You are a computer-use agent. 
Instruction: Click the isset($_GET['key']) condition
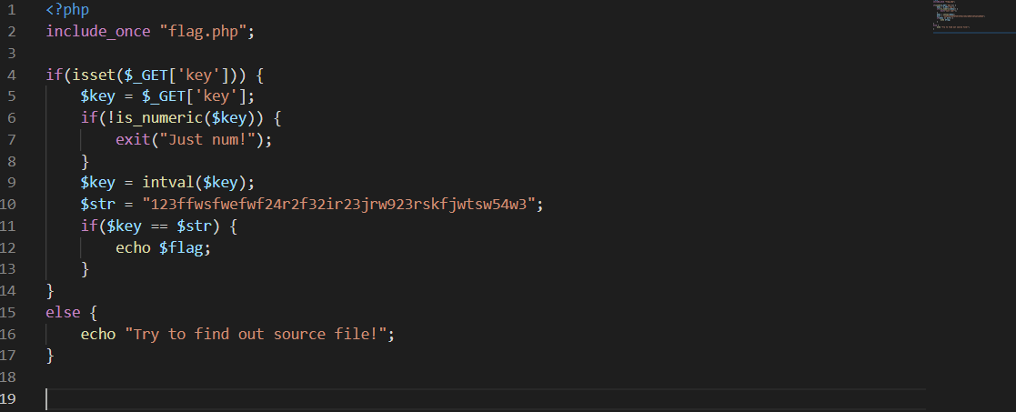[155, 75]
